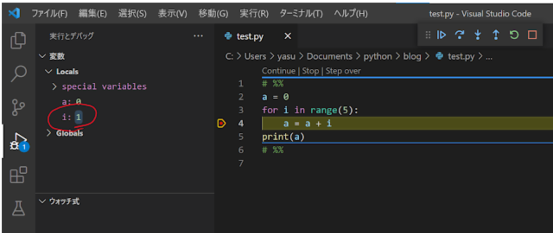
Task: Click the Continue debug button
Action: click(441, 35)
